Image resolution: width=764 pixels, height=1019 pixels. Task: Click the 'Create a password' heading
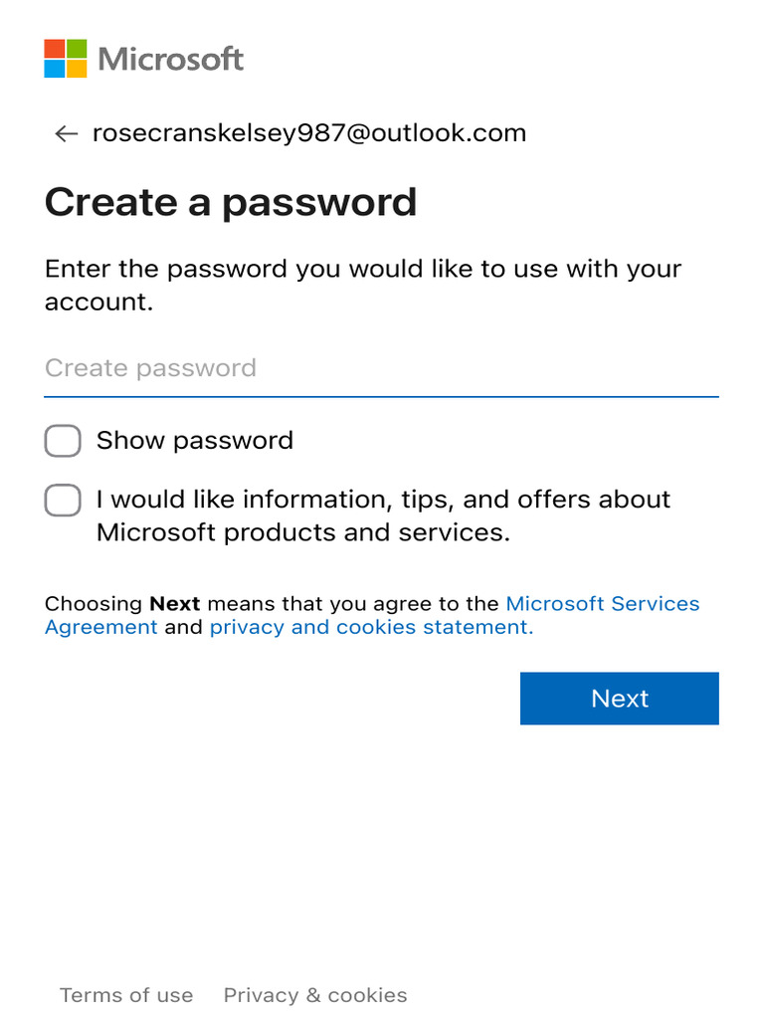tap(231, 202)
